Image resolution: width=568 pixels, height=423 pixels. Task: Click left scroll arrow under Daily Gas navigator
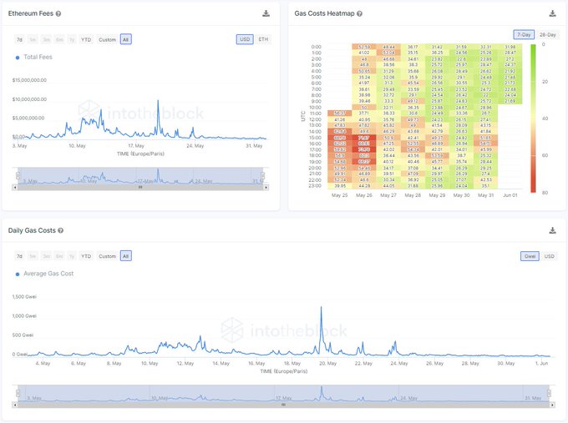pyautogui.click(x=14, y=405)
